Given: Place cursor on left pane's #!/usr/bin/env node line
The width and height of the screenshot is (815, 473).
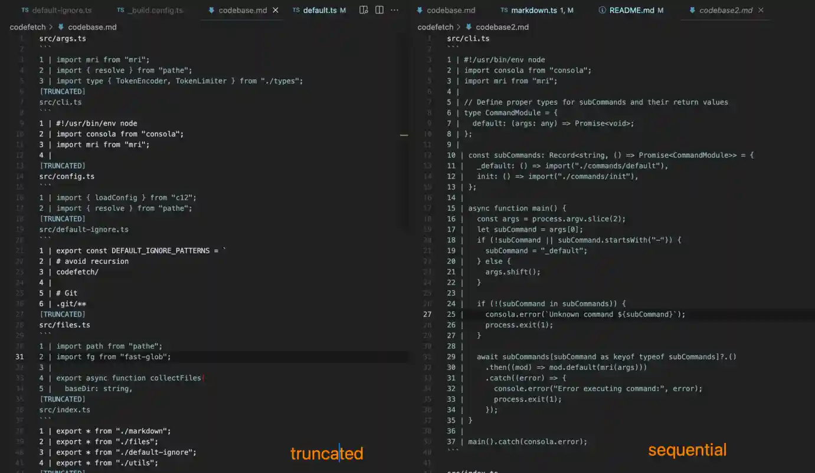Looking at the screenshot, I should [88, 124].
